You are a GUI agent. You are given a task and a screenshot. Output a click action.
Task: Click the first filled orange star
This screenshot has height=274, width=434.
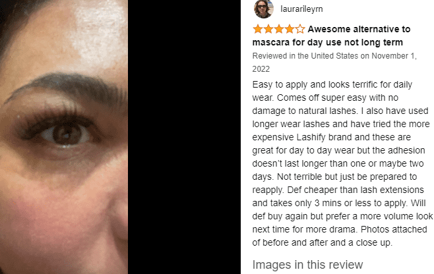pyautogui.click(x=258, y=29)
